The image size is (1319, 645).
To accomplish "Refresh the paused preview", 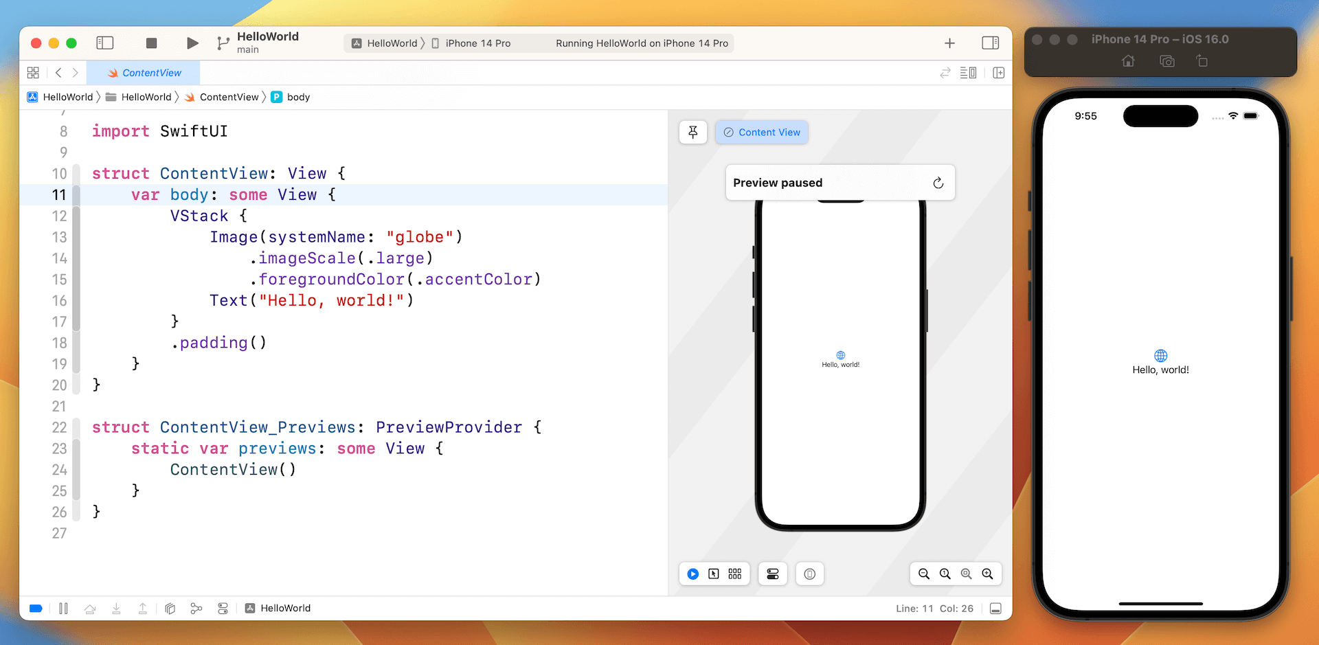I will pyautogui.click(x=938, y=183).
